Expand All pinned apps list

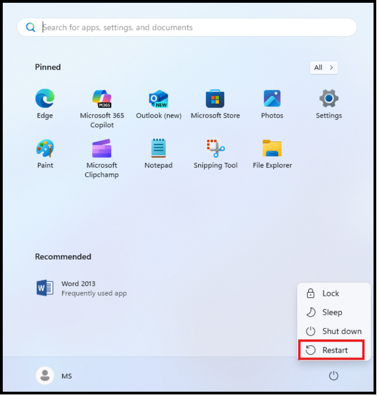coord(324,67)
